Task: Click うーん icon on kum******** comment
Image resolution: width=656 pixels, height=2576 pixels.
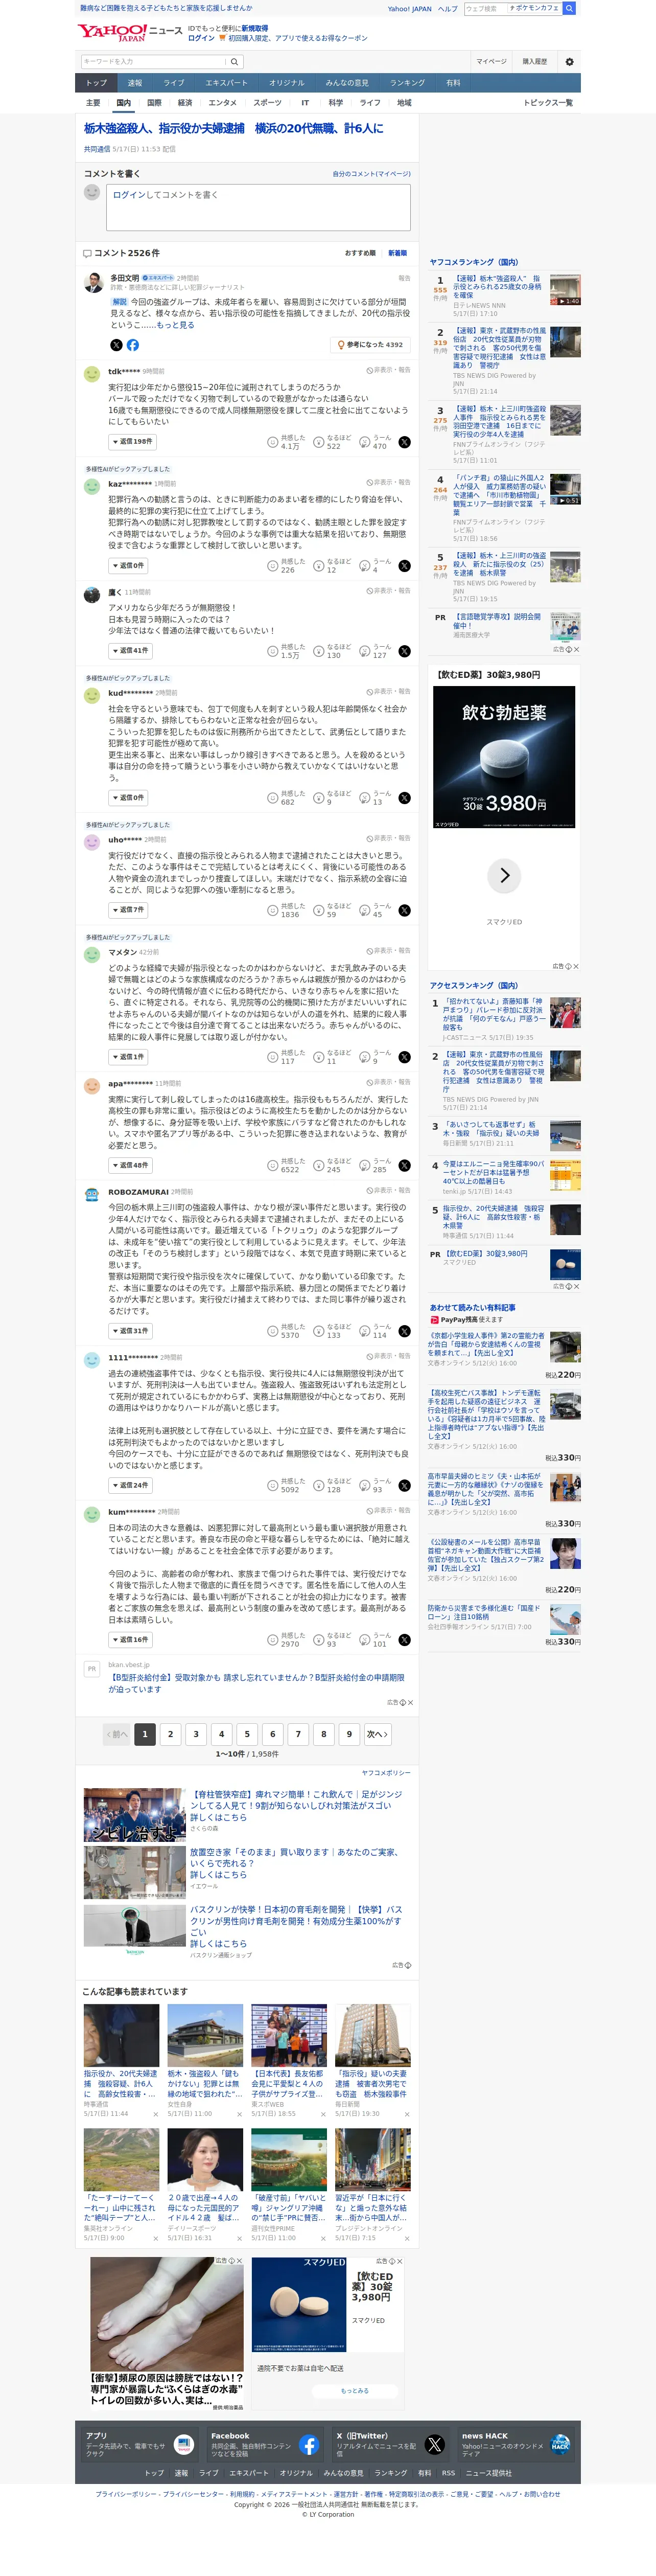Action: [365, 1640]
